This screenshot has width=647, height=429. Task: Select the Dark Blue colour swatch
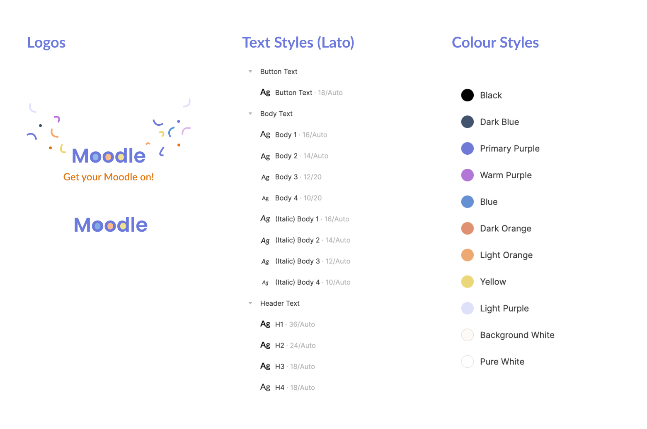[x=468, y=122]
